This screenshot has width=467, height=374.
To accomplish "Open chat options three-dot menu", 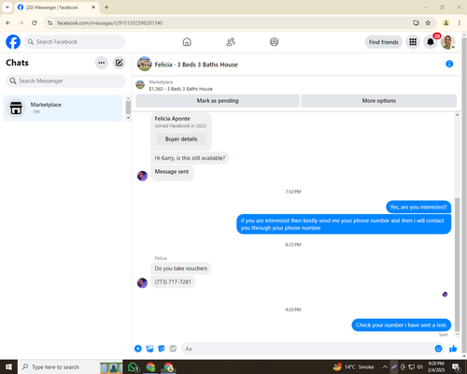I will coord(102,63).
